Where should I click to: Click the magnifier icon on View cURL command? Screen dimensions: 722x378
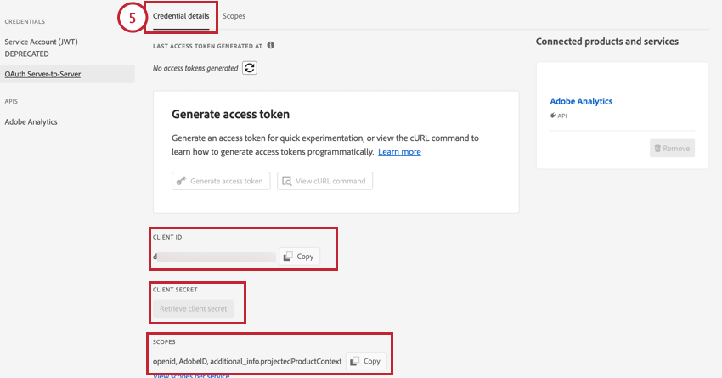tap(288, 181)
